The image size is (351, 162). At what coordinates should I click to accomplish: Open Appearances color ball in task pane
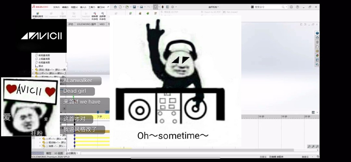click(317, 55)
